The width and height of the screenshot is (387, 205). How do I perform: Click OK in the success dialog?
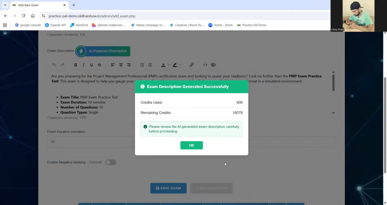(192, 145)
